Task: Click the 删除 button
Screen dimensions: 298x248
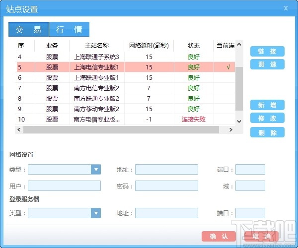Action: pyautogui.click(x=267, y=132)
